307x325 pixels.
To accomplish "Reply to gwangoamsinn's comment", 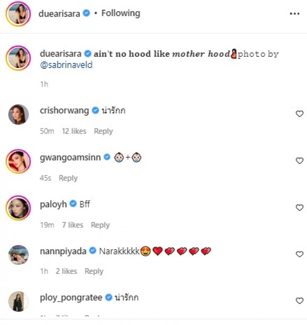I will click(x=68, y=178).
